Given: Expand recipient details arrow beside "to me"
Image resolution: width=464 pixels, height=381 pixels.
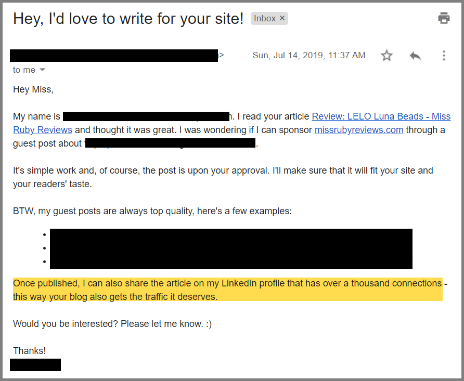Looking at the screenshot, I should 42,70.
